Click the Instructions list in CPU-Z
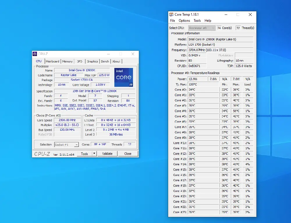The height and width of the screenshot is (223, 291). pyautogui.click(x=95, y=107)
